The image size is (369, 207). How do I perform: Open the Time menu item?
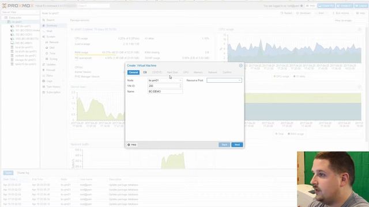tap(52, 53)
